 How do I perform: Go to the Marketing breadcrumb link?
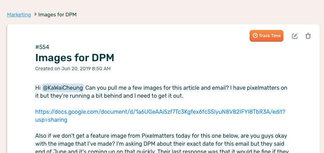[19, 15]
